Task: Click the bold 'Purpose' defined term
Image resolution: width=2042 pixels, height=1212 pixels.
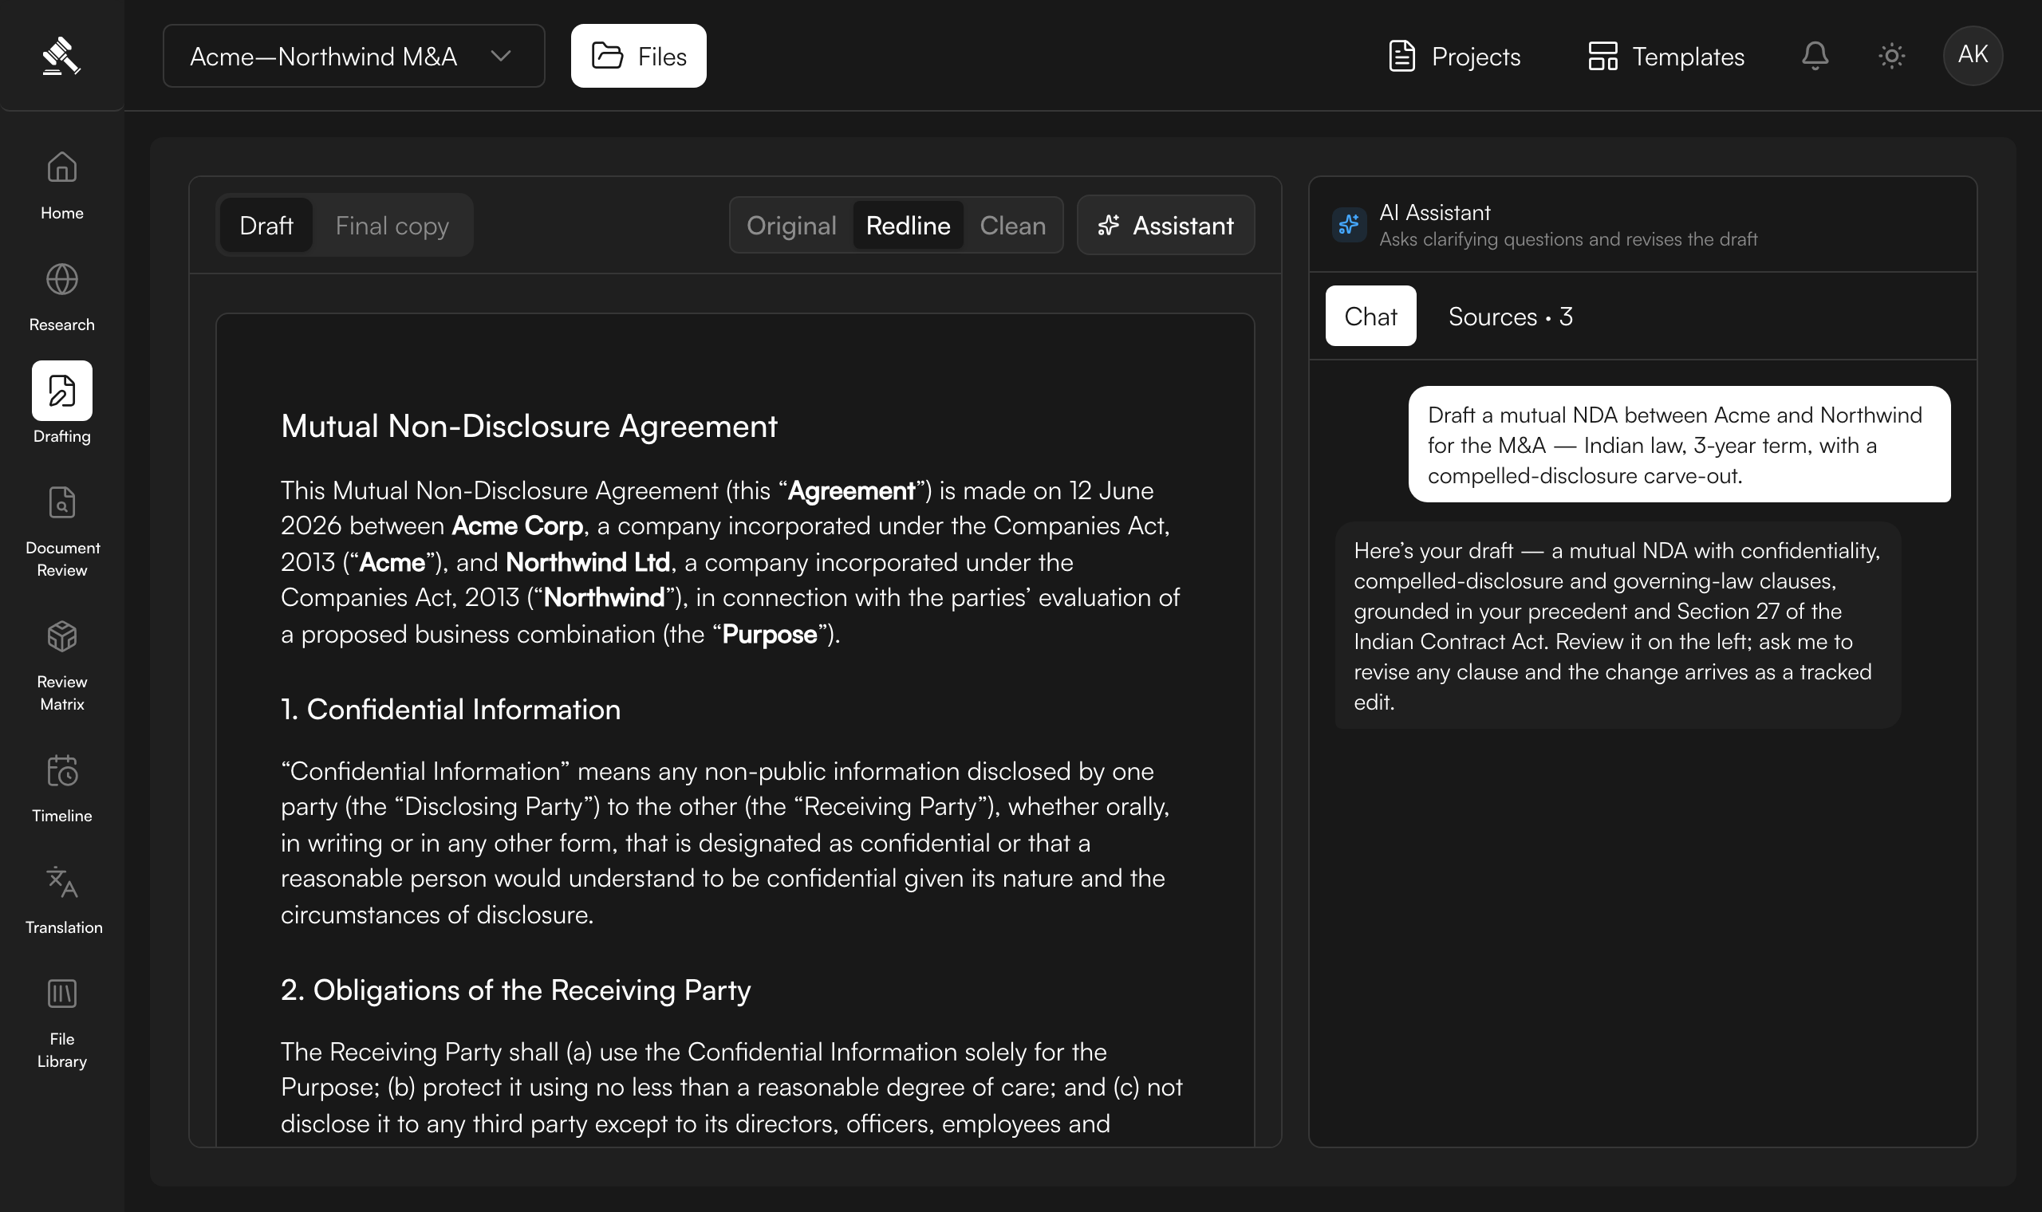Action: click(x=770, y=634)
